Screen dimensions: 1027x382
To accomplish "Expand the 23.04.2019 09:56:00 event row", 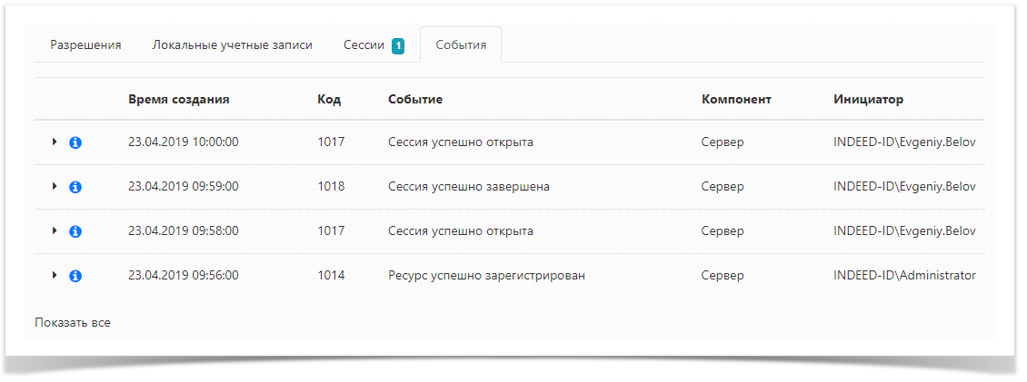I will (55, 275).
